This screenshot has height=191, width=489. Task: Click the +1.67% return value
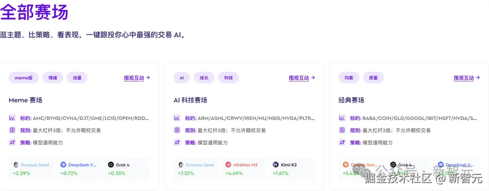coord(281,173)
